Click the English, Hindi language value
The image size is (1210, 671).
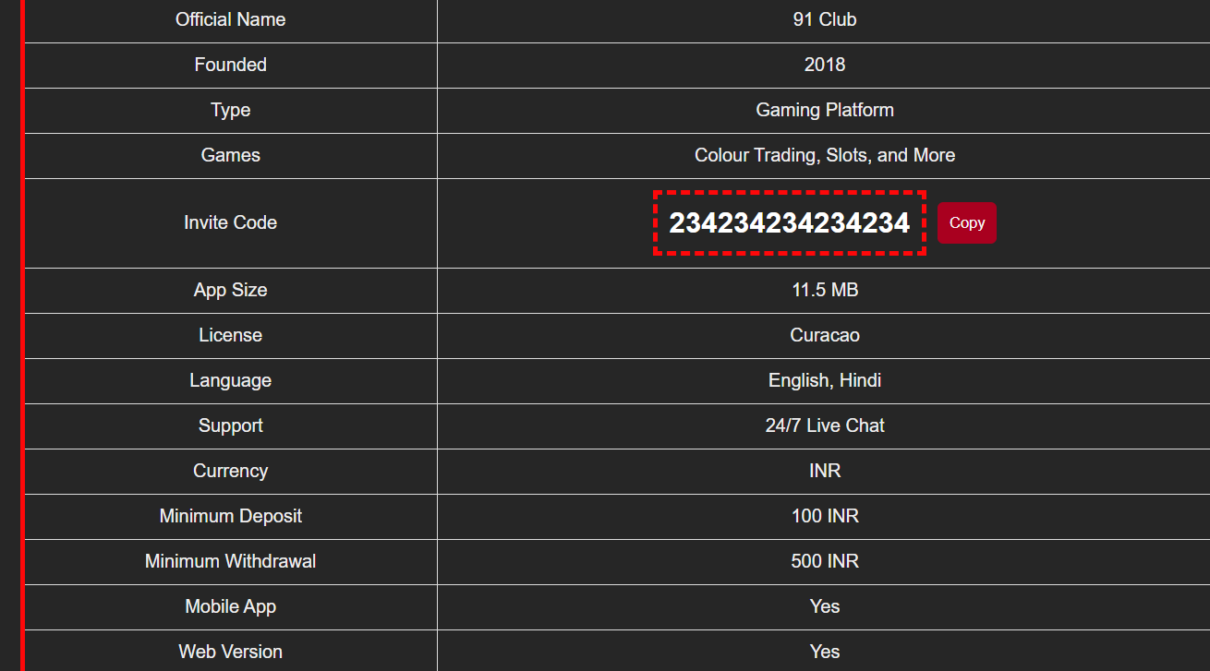824,380
